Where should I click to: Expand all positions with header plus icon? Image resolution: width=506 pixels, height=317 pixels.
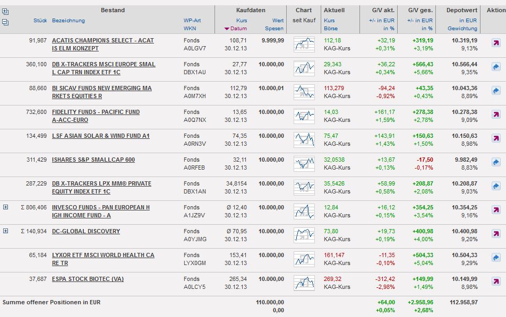coord(5,12)
